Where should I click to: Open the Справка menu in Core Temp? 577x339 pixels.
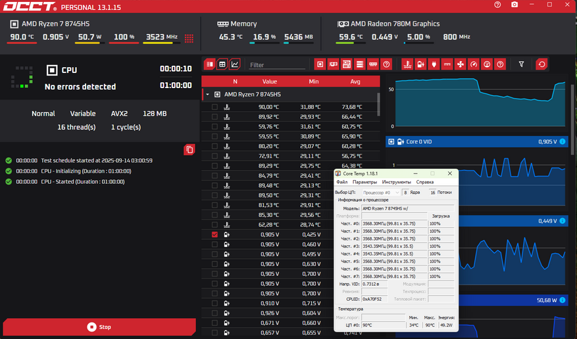[x=424, y=182]
